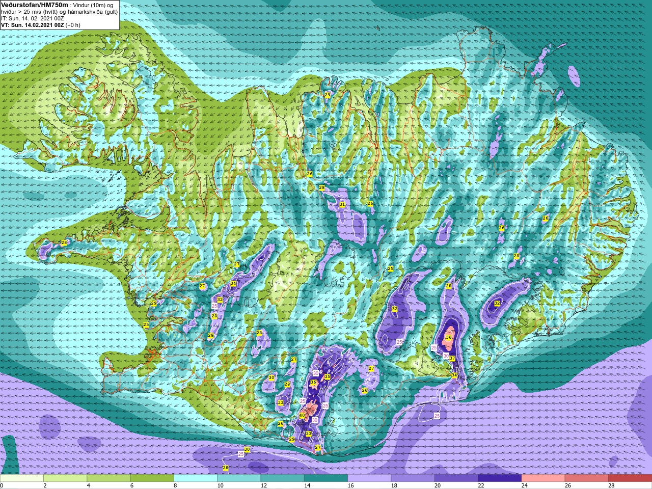Pick the medium green 4–6 m/s legend swatch

tap(108, 478)
